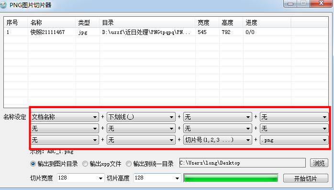This screenshot has width=334, height=190.
Task: Click the 宽度 column header
Action: pyautogui.click(x=207, y=22)
